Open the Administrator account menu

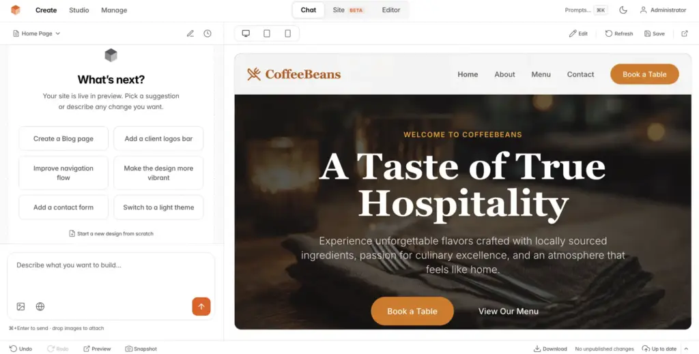(x=663, y=10)
